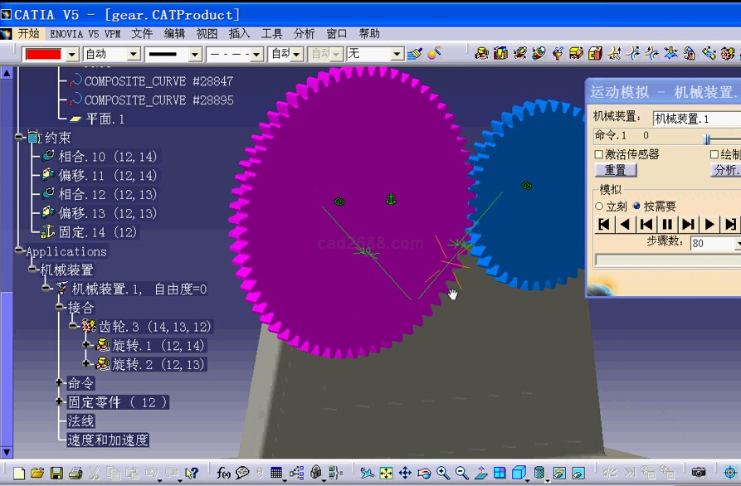Click the 重置 button
This screenshot has height=486, width=741.
[x=615, y=170]
